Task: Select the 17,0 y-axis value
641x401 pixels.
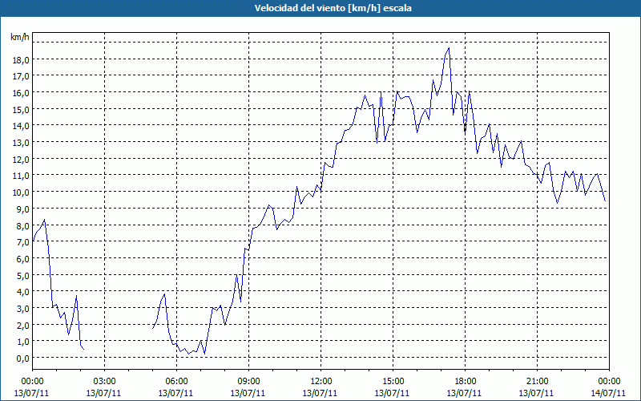Action: 22,76
